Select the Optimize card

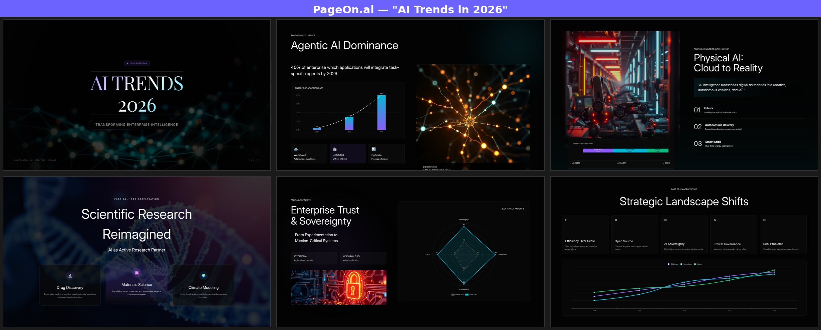[386, 154]
